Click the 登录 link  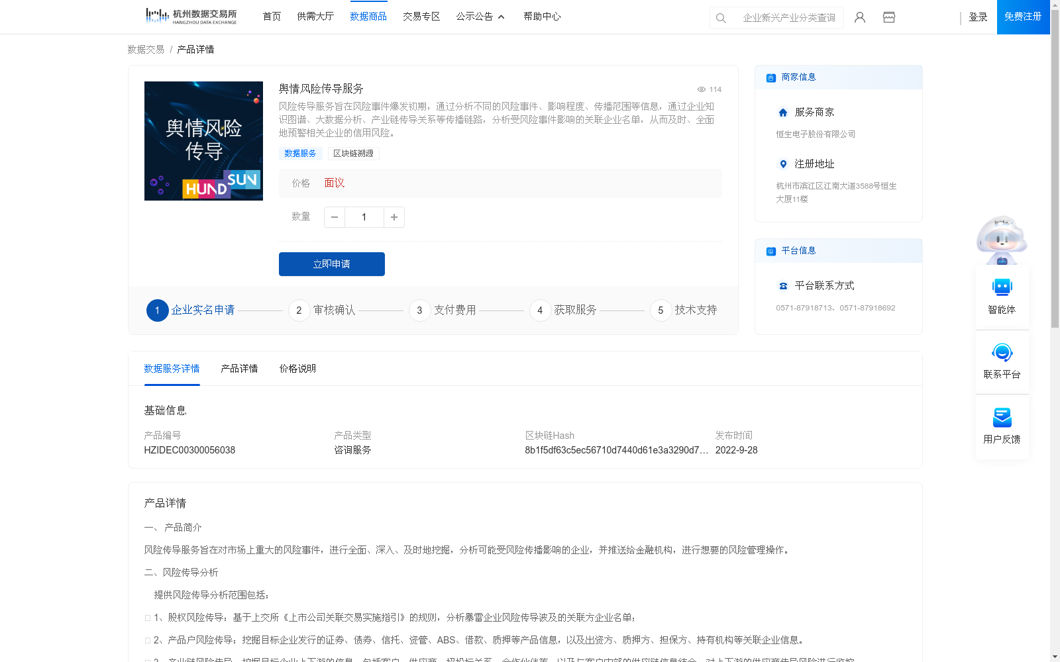(978, 17)
